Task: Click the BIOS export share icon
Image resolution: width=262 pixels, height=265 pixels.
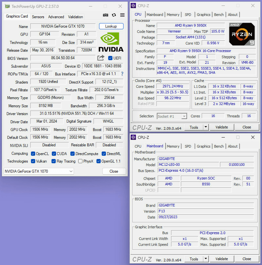Action: pyautogui.click(x=101, y=58)
